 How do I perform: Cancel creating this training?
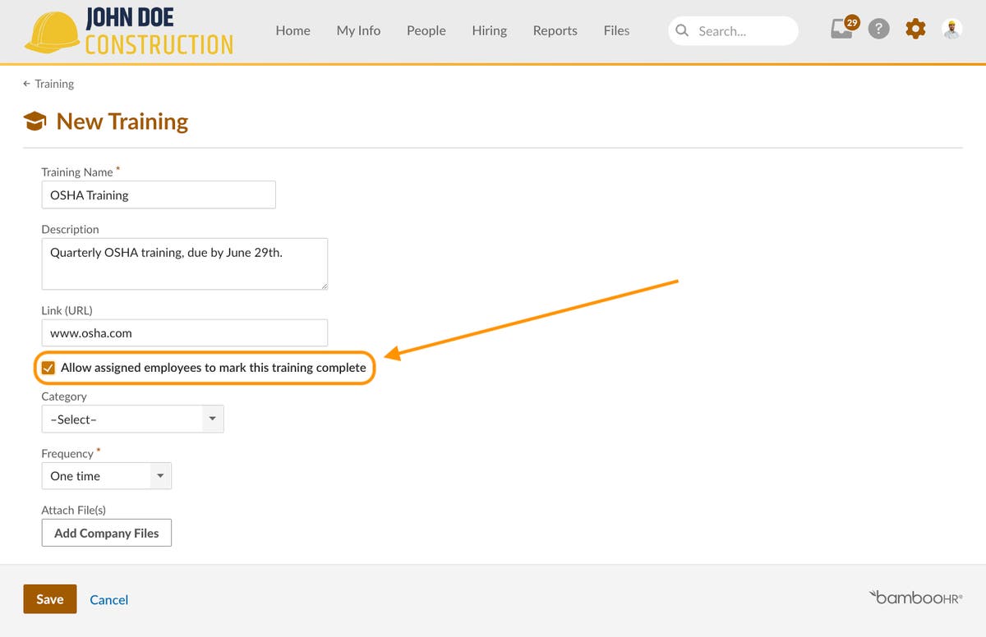coord(108,599)
